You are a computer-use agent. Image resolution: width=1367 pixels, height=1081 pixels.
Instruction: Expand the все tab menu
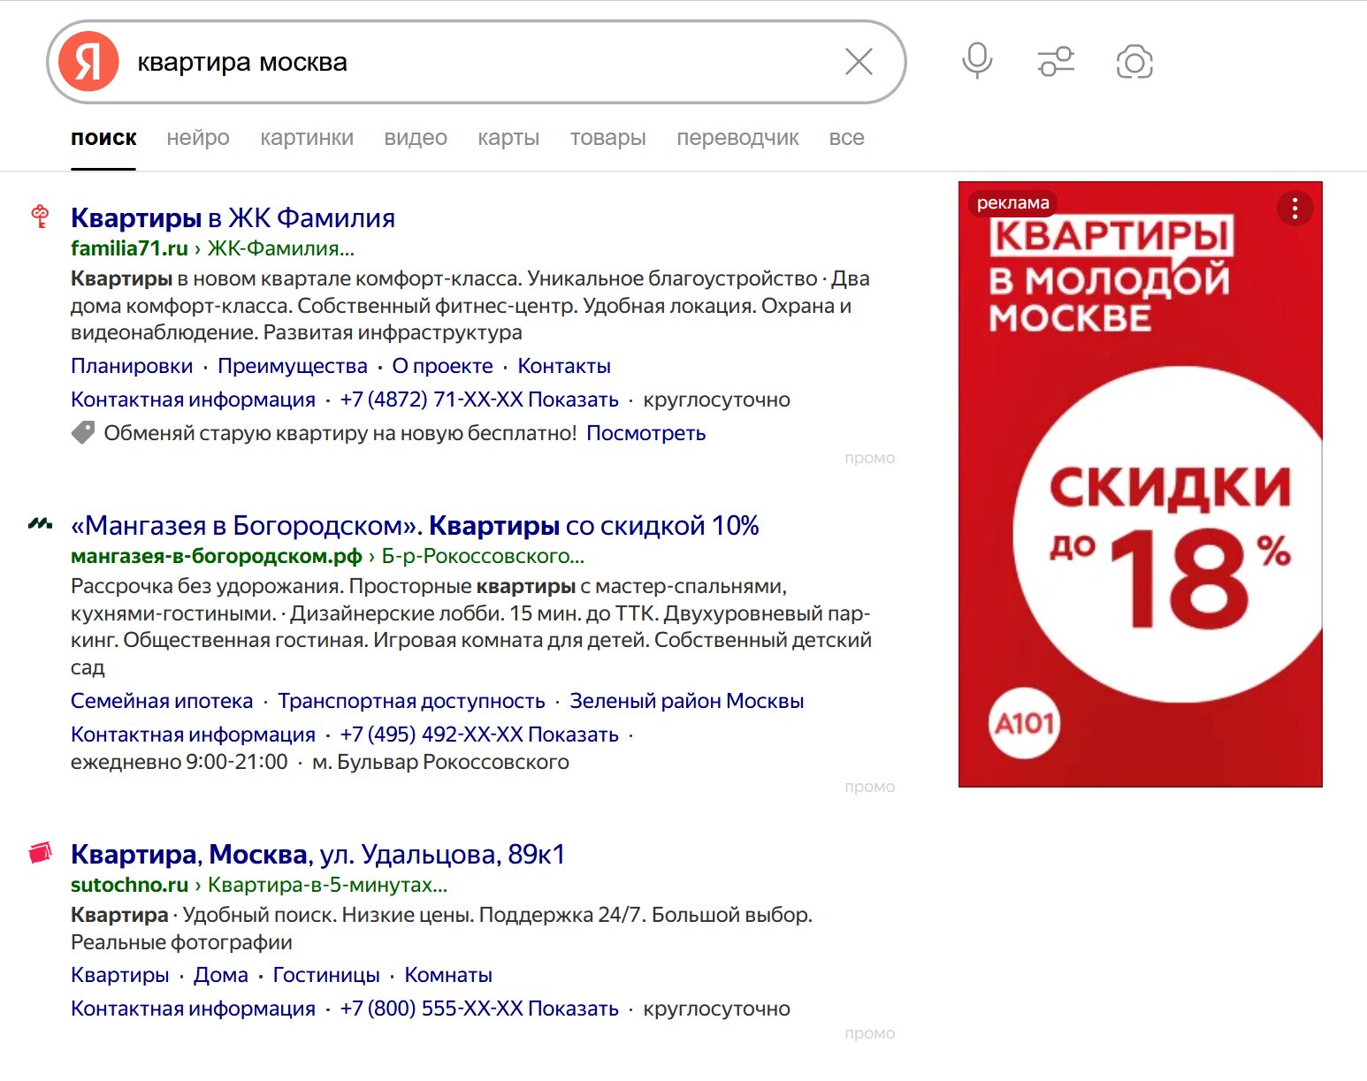[846, 138]
